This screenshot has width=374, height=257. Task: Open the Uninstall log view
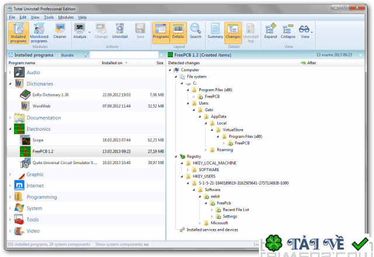[251, 33]
